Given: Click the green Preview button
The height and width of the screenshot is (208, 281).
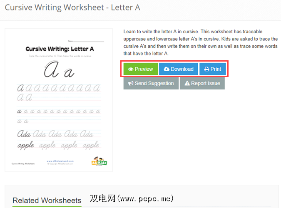Looking at the screenshot, I should click(x=141, y=69).
